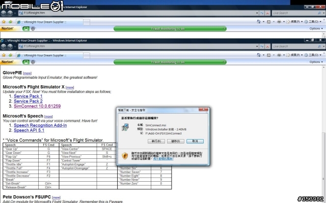The image size is (326, 203).
Task: Go back in the front Internet Explorer window
Action: (x=4, y=47)
